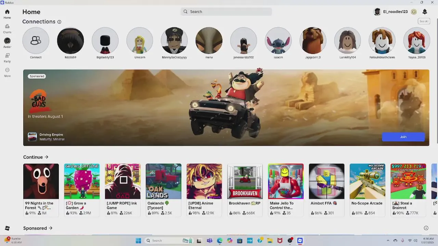Open mena's avatar
The image size is (438, 246).
[x=209, y=41]
